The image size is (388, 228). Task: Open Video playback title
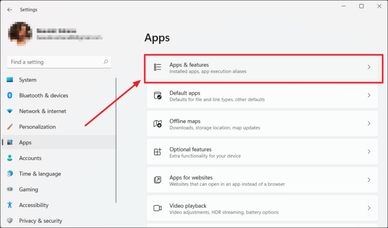(x=188, y=206)
